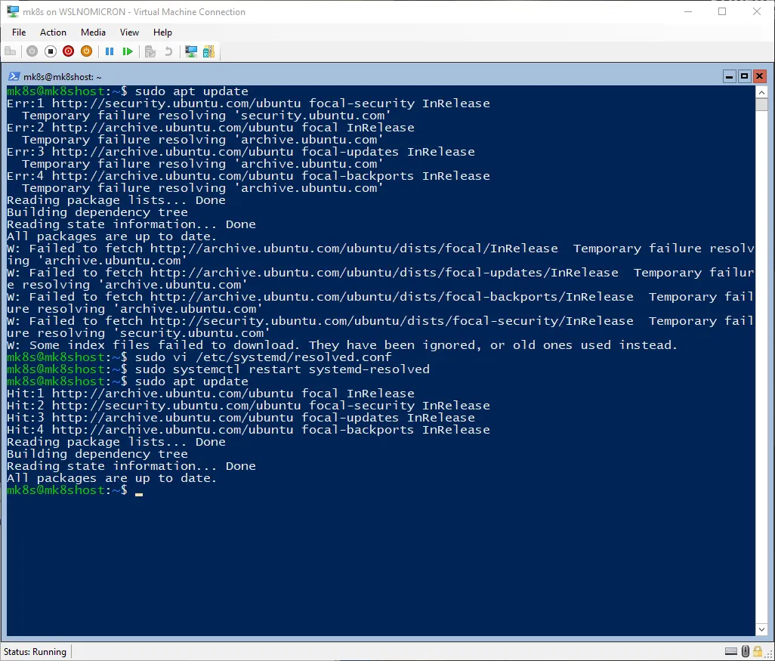Click the lock icon in the status bar
The width and height of the screenshot is (775, 661).
pos(759,651)
